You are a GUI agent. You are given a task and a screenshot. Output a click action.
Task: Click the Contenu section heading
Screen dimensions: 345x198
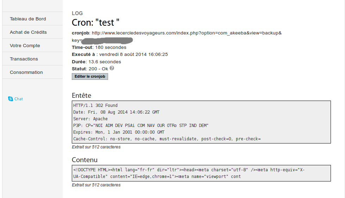click(x=84, y=160)
